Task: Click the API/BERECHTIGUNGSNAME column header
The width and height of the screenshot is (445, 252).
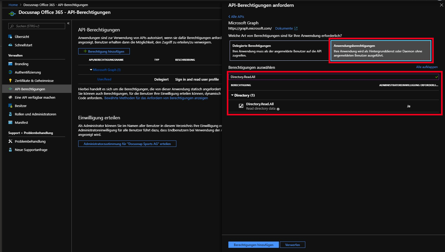Action: coord(106,60)
